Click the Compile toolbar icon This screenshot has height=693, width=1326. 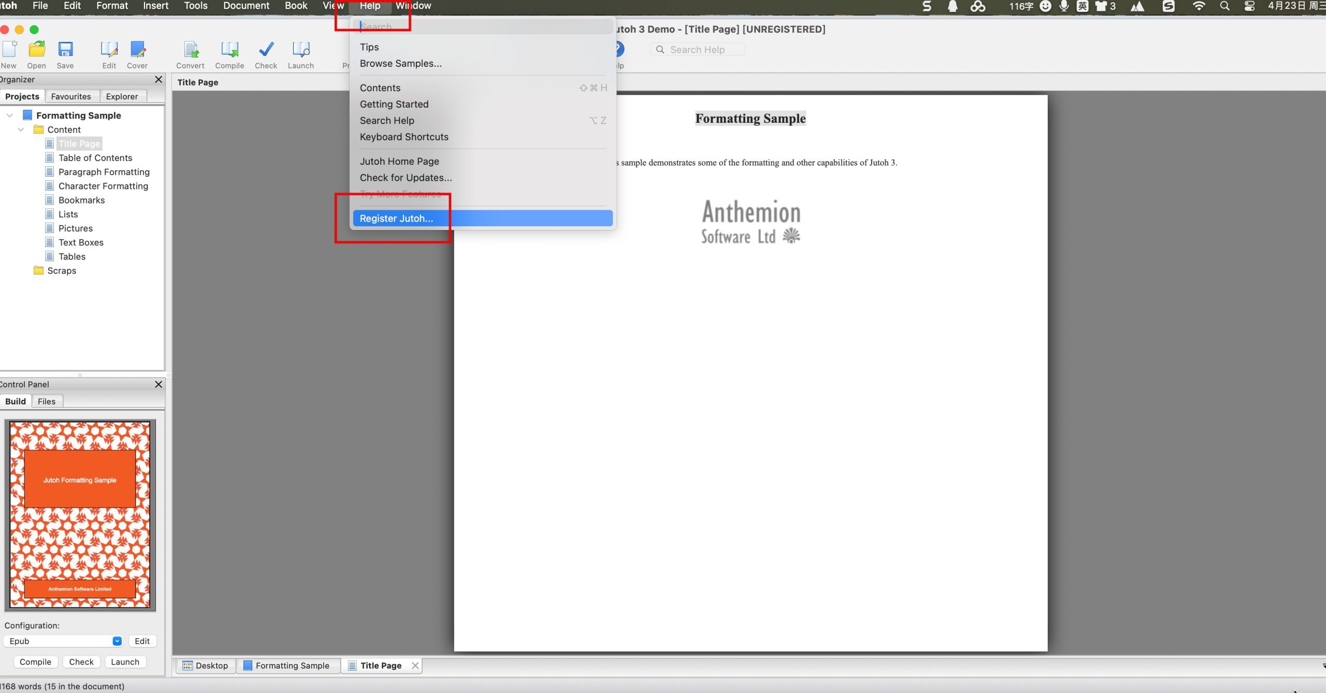click(x=229, y=50)
